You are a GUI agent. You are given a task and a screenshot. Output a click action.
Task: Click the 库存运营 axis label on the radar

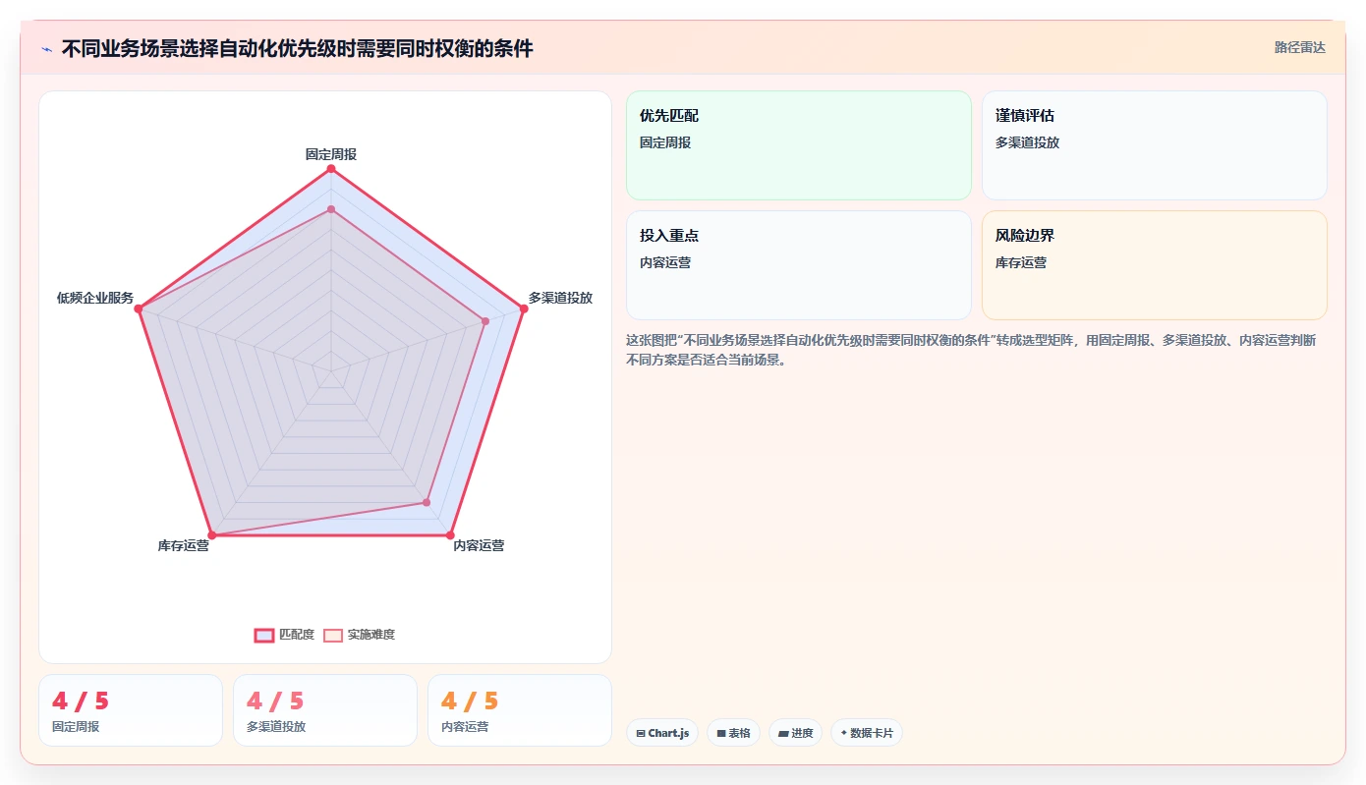pos(184,545)
